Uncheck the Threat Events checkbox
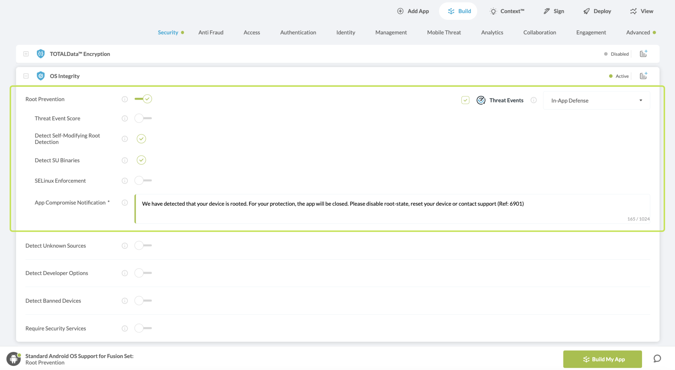 465,100
